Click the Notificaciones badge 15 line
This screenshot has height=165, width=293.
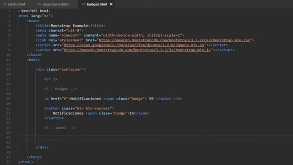pos(101,113)
